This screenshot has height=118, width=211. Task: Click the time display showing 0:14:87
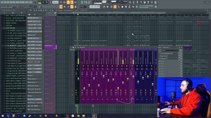coord(86,2)
